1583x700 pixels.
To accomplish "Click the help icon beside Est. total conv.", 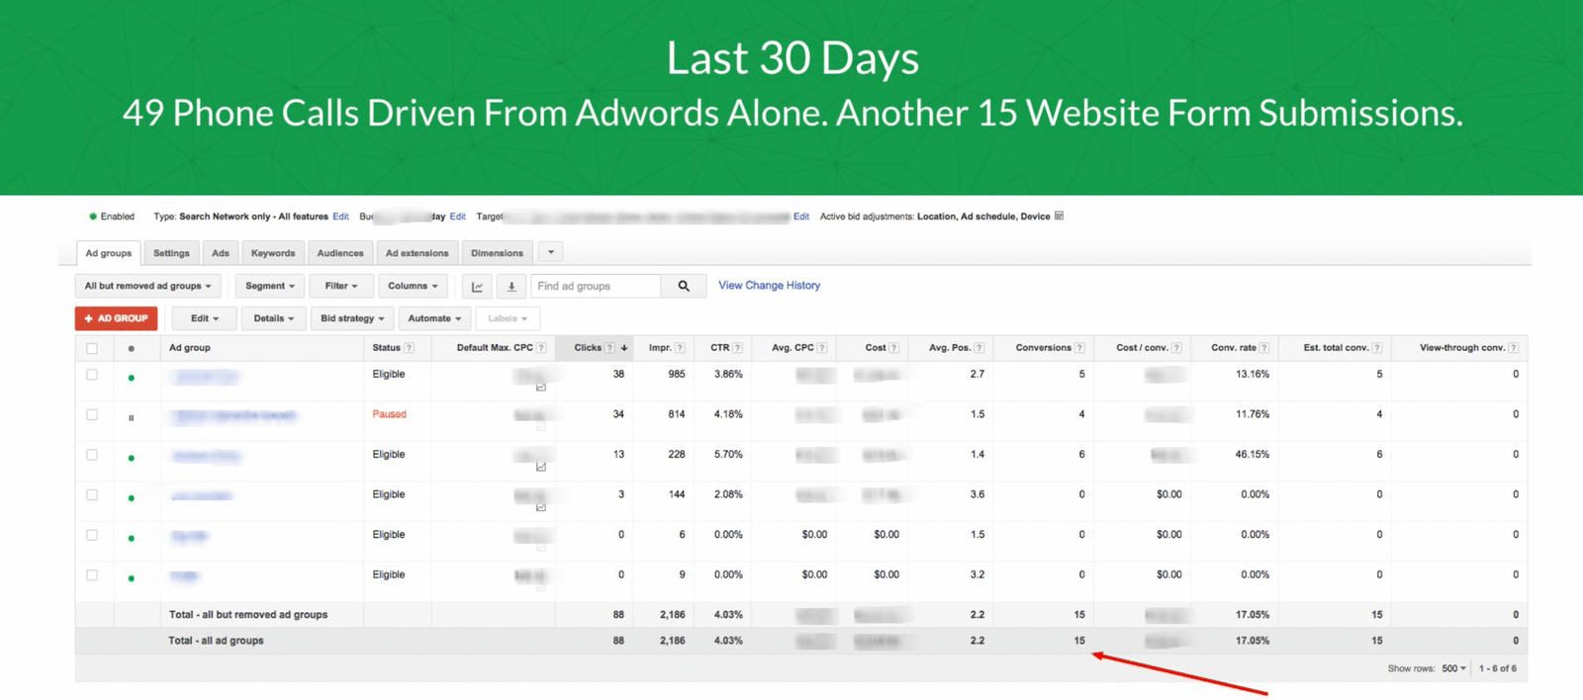I will tap(1377, 348).
